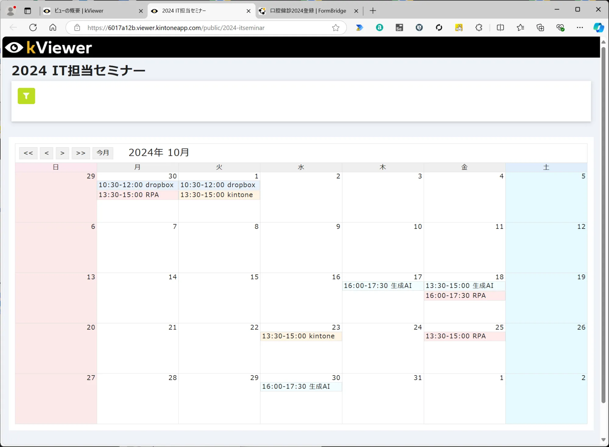Open the browser home page icon
The width and height of the screenshot is (609, 447).
click(x=53, y=28)
